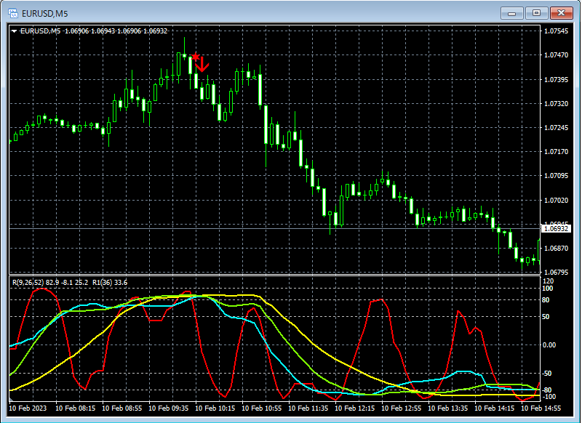Click time axis label 10 Feb 08:55
Screen dimensions: 582x423
tap(121, 408)
